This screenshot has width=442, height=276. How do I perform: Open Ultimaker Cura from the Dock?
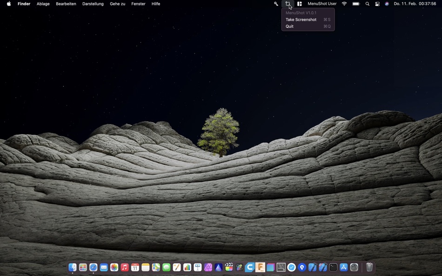(250, 267)
